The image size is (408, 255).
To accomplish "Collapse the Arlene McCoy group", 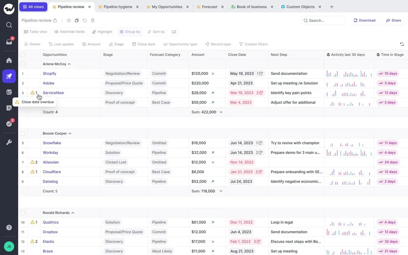I will pyautogui.click(x=69, y=64).
